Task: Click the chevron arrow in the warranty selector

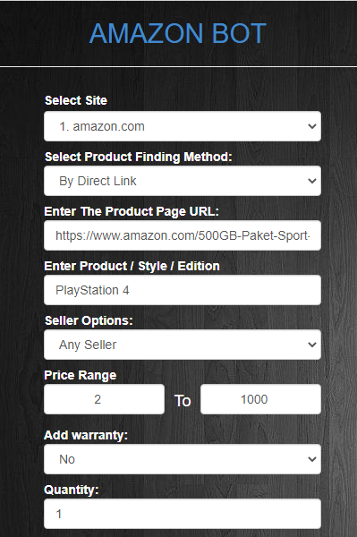Action: point(312,459)
